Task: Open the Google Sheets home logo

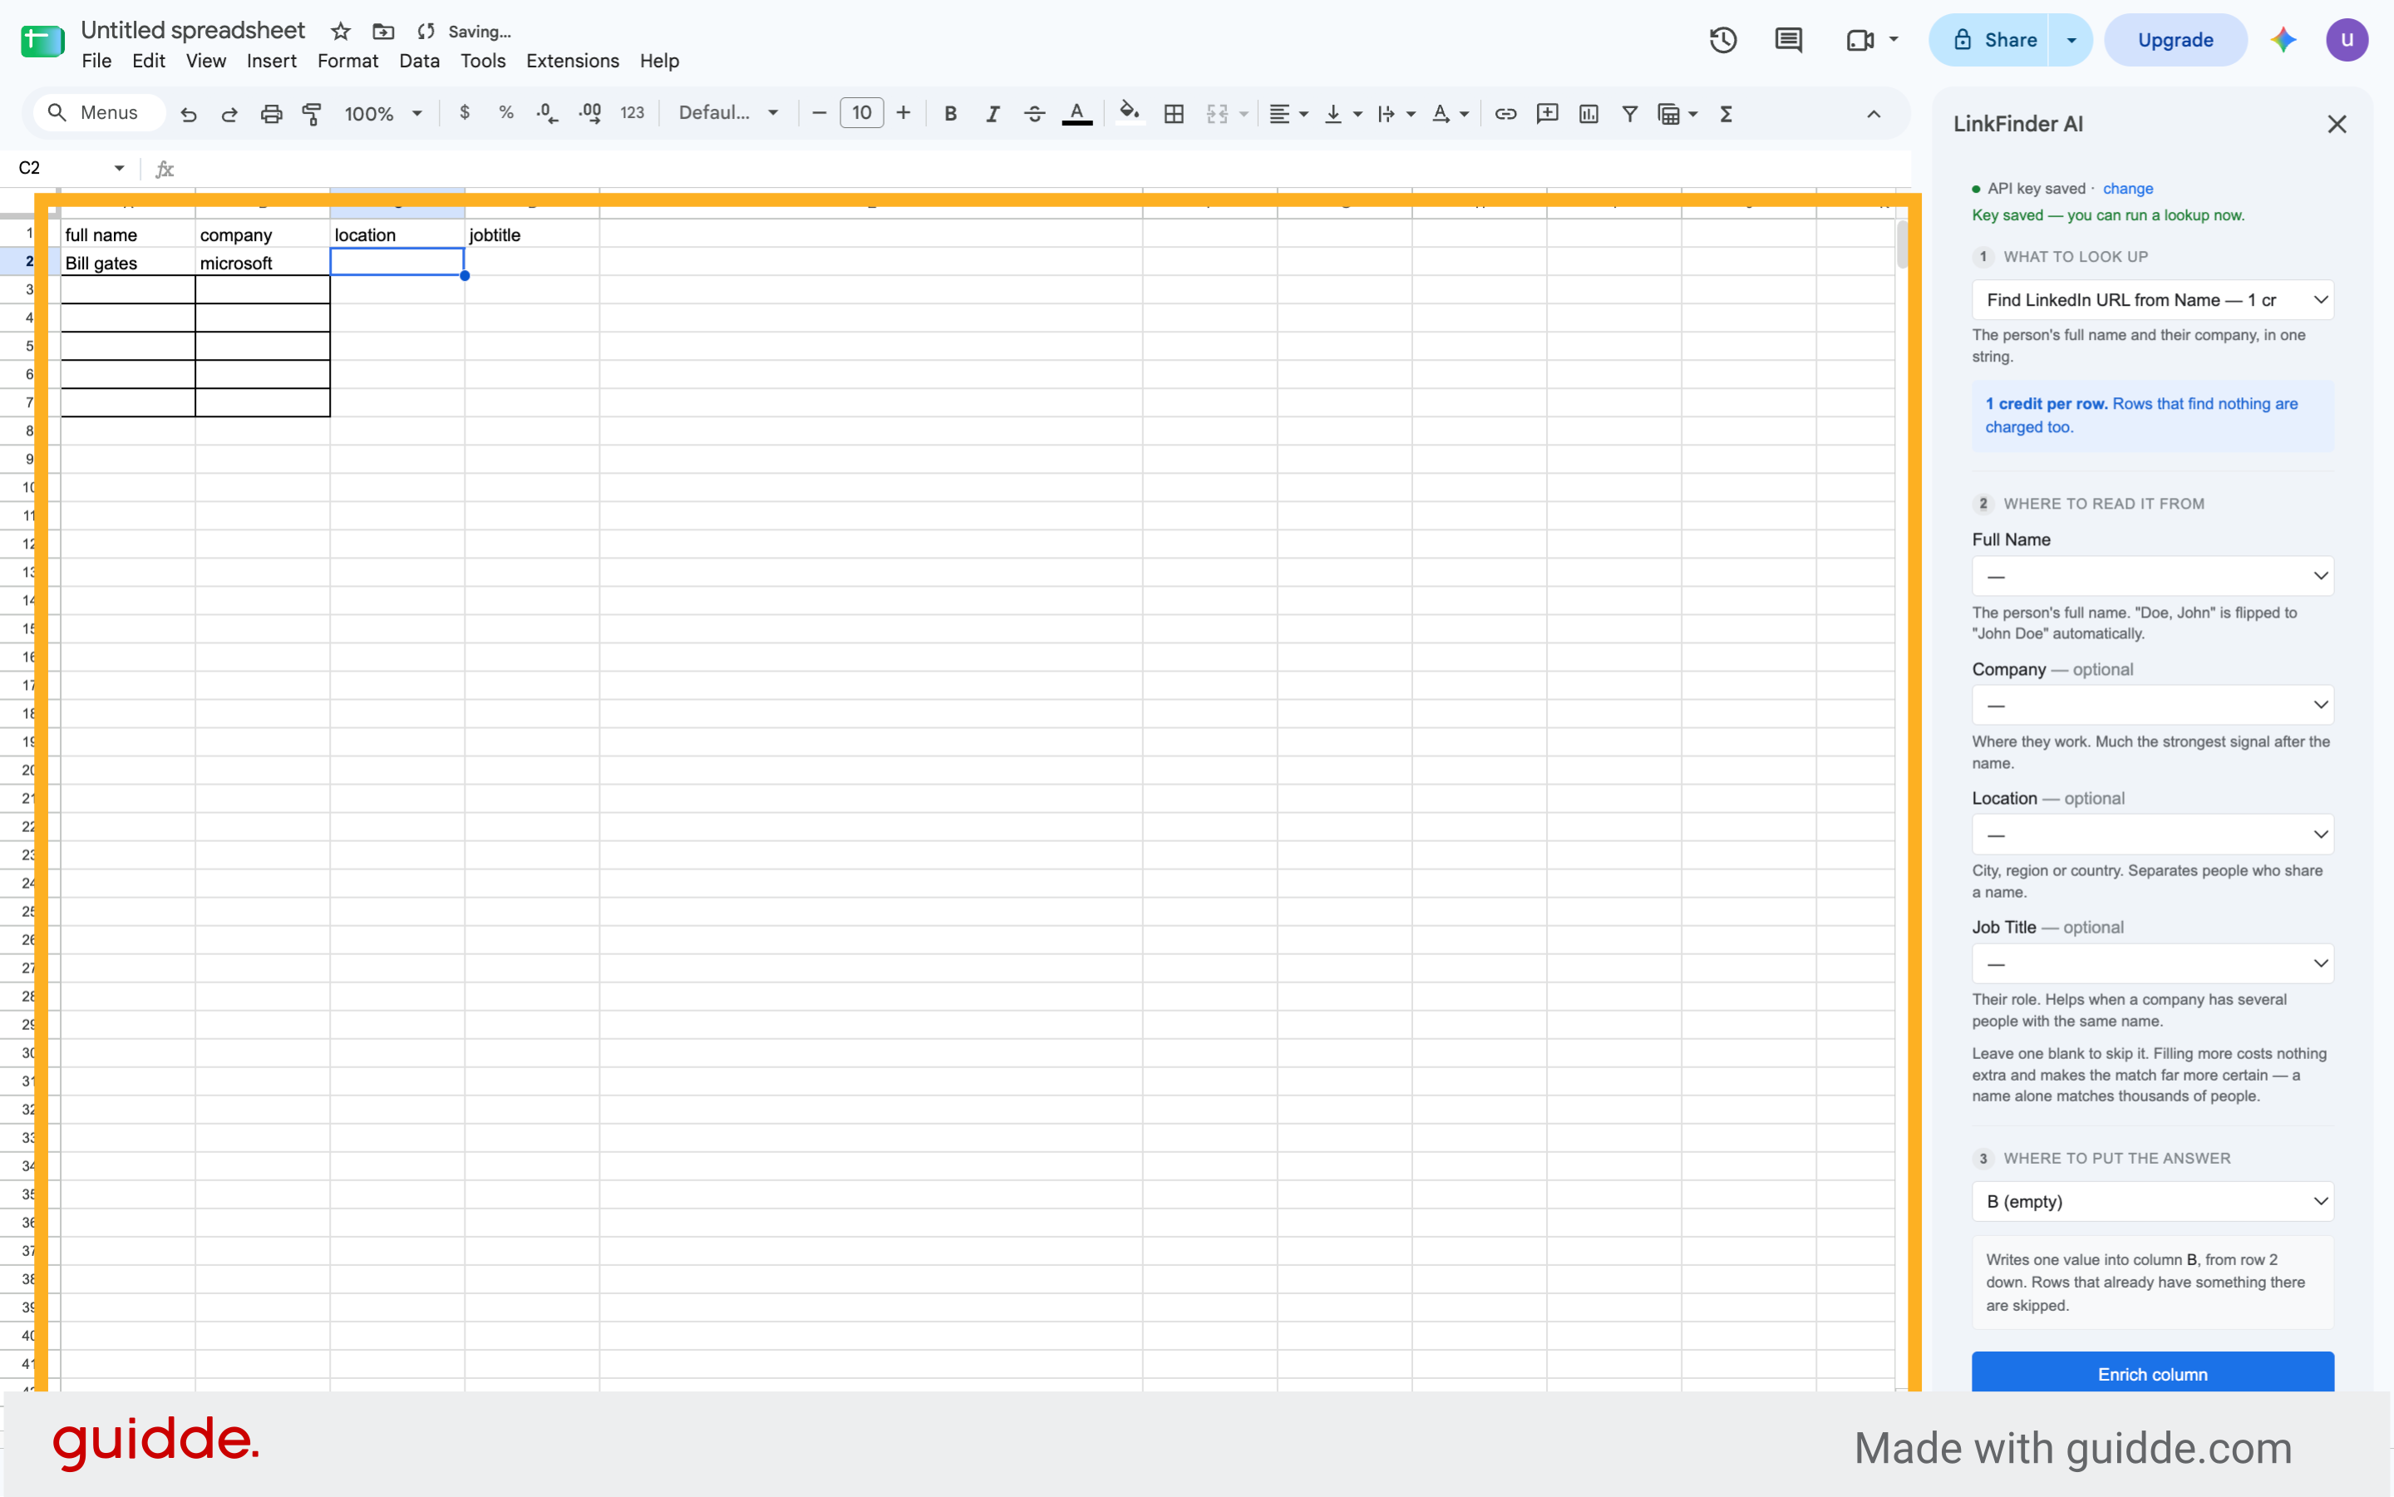Action: coord(42,42)
